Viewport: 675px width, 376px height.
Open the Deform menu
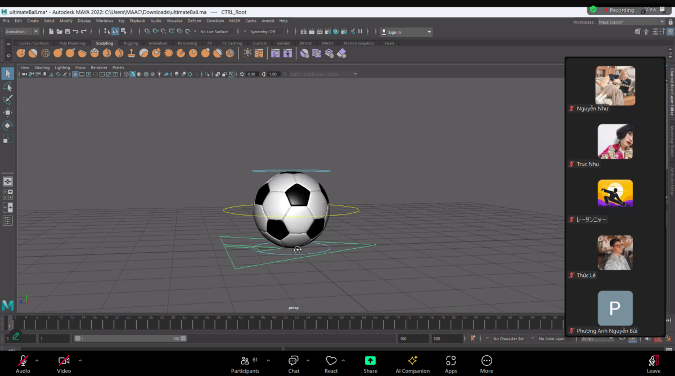(194, 21)
